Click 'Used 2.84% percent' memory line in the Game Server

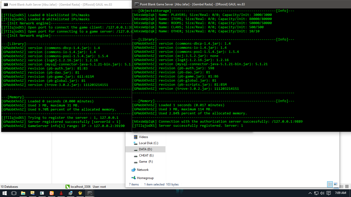190,113
